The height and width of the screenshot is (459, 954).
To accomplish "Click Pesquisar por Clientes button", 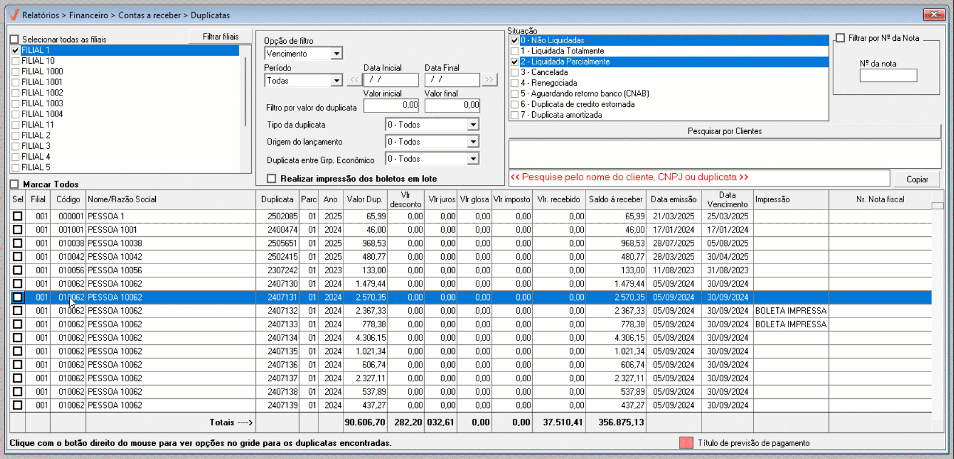I will click(724, 131).
